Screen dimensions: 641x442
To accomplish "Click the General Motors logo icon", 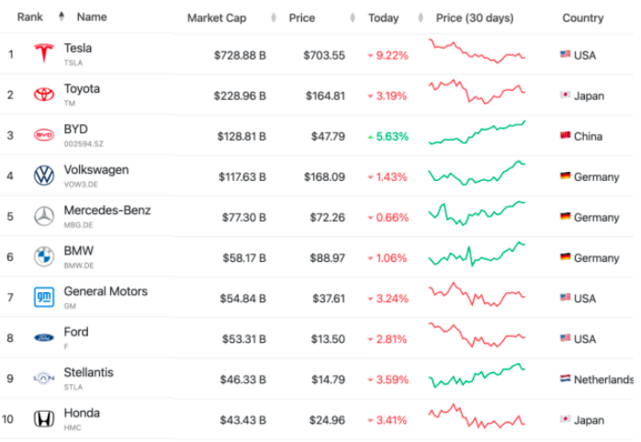I will (x=43, y=298).
